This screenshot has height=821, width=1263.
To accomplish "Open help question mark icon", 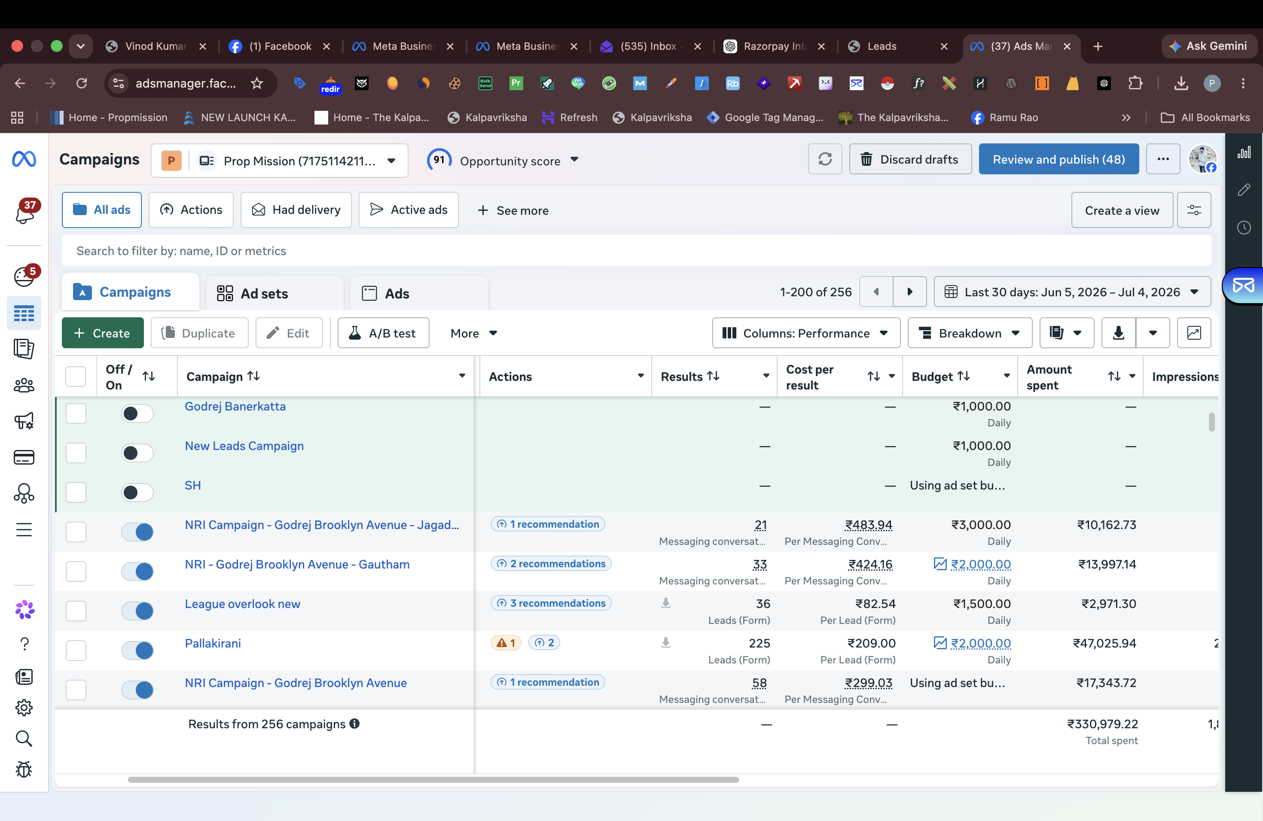I will [24, 644].
